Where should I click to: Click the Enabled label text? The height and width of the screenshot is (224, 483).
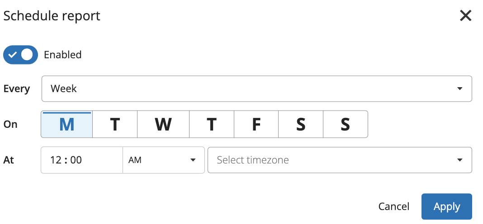click(x=62, y=55)
